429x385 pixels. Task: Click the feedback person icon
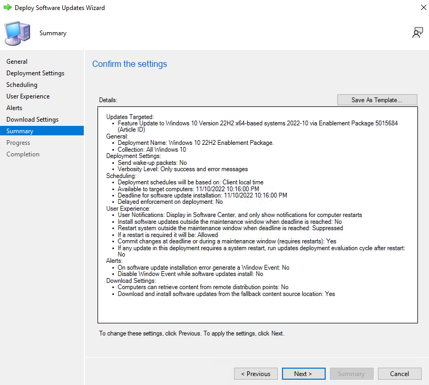pyautogui.click(x=417, y=33)
